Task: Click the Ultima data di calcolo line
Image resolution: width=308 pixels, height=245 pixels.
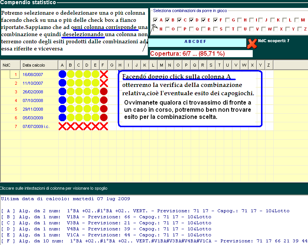Action: pos(65,199)
